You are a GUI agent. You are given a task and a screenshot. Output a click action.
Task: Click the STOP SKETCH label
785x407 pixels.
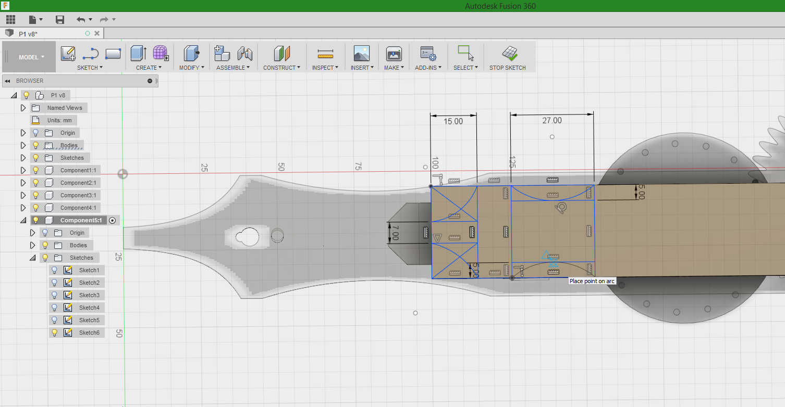click(x=507, y=68)
